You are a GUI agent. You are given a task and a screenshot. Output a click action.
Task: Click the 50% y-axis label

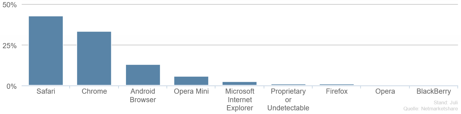9,5
